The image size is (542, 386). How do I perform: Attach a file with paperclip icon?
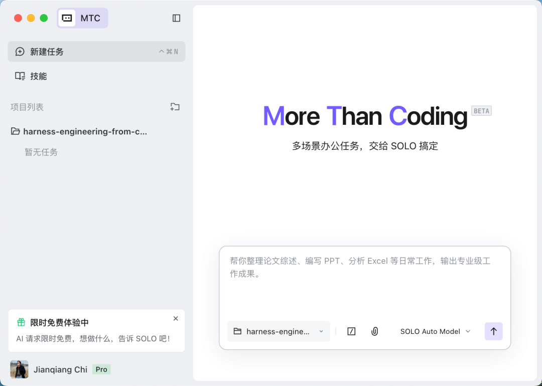tap(374, 331)
